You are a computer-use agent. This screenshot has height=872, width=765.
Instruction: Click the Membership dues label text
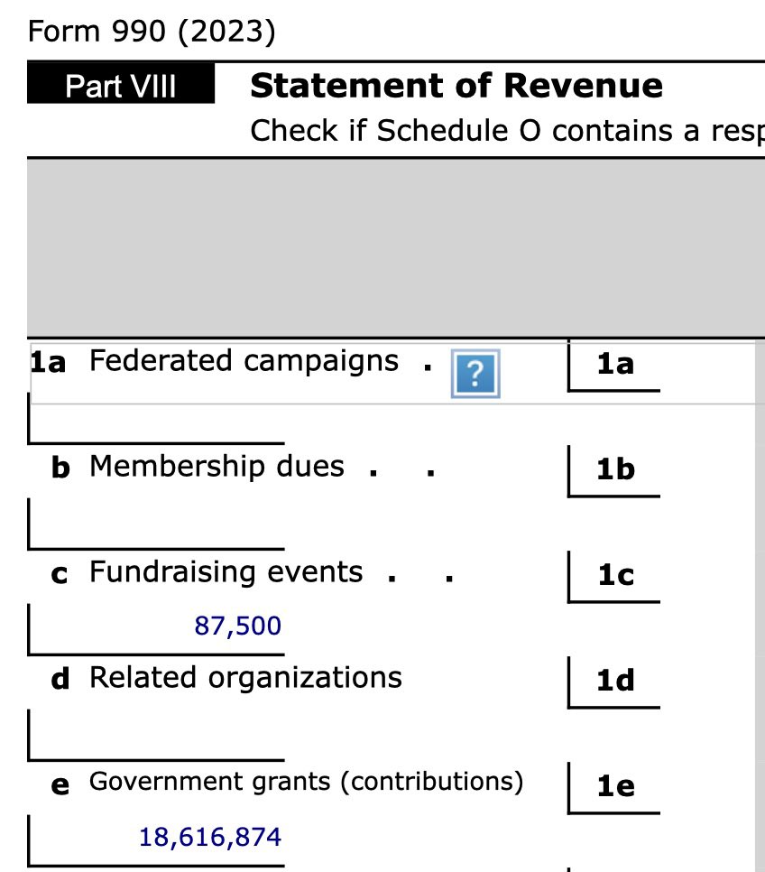click(217, 467)
